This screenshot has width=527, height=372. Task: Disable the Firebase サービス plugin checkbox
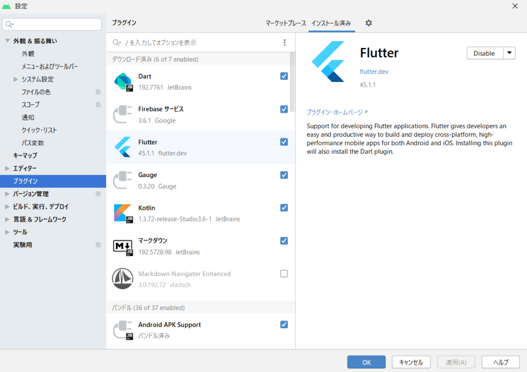coord(284,109)
